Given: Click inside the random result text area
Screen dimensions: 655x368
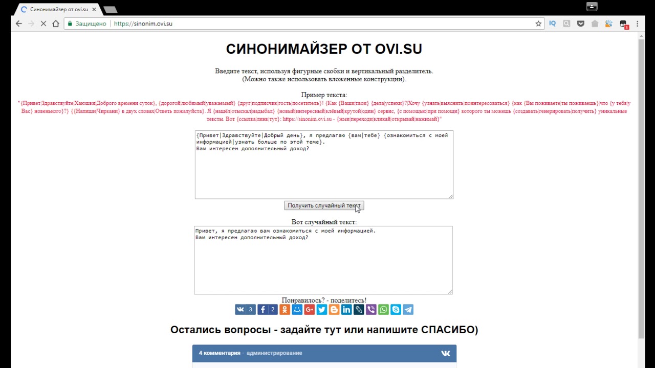Looking at the screenshot, I should coord(323,260).
